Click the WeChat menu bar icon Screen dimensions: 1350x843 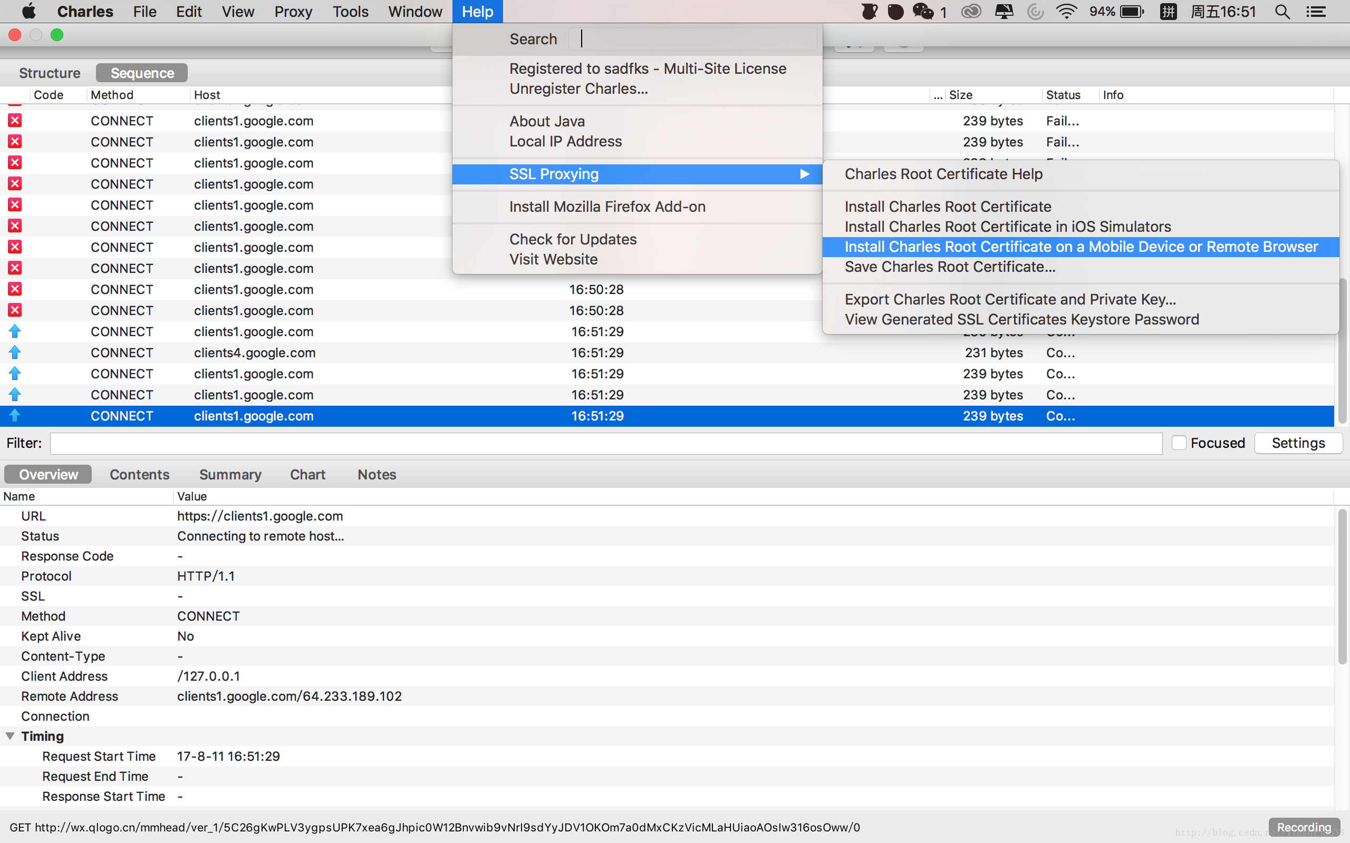[x=923, y=11]
